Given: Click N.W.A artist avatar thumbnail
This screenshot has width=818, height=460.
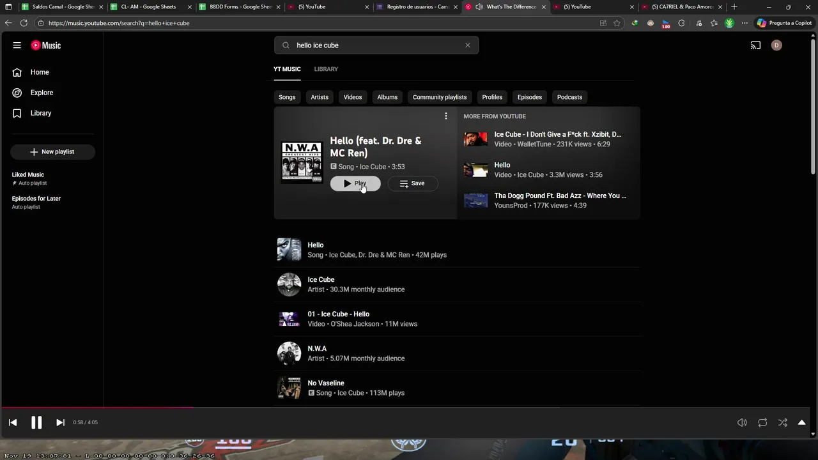Looking at the screenshot, I should coord(289,353).
